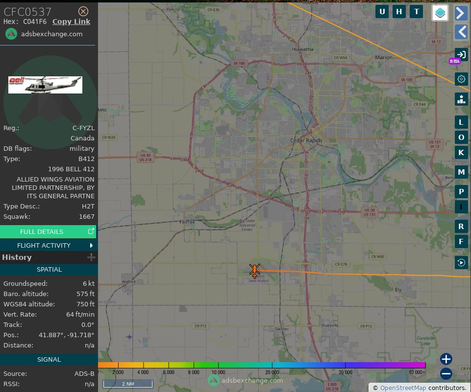The height and width of the screenshot is (392, 471).
Task: Zoom in with the plus button
Action: [x=446, y=359]
